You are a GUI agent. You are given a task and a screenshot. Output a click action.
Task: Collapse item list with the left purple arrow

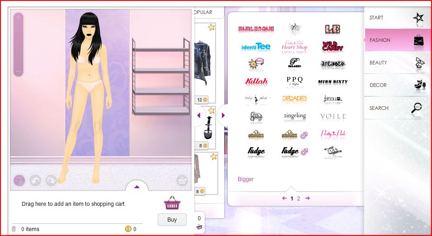point(199,116)
